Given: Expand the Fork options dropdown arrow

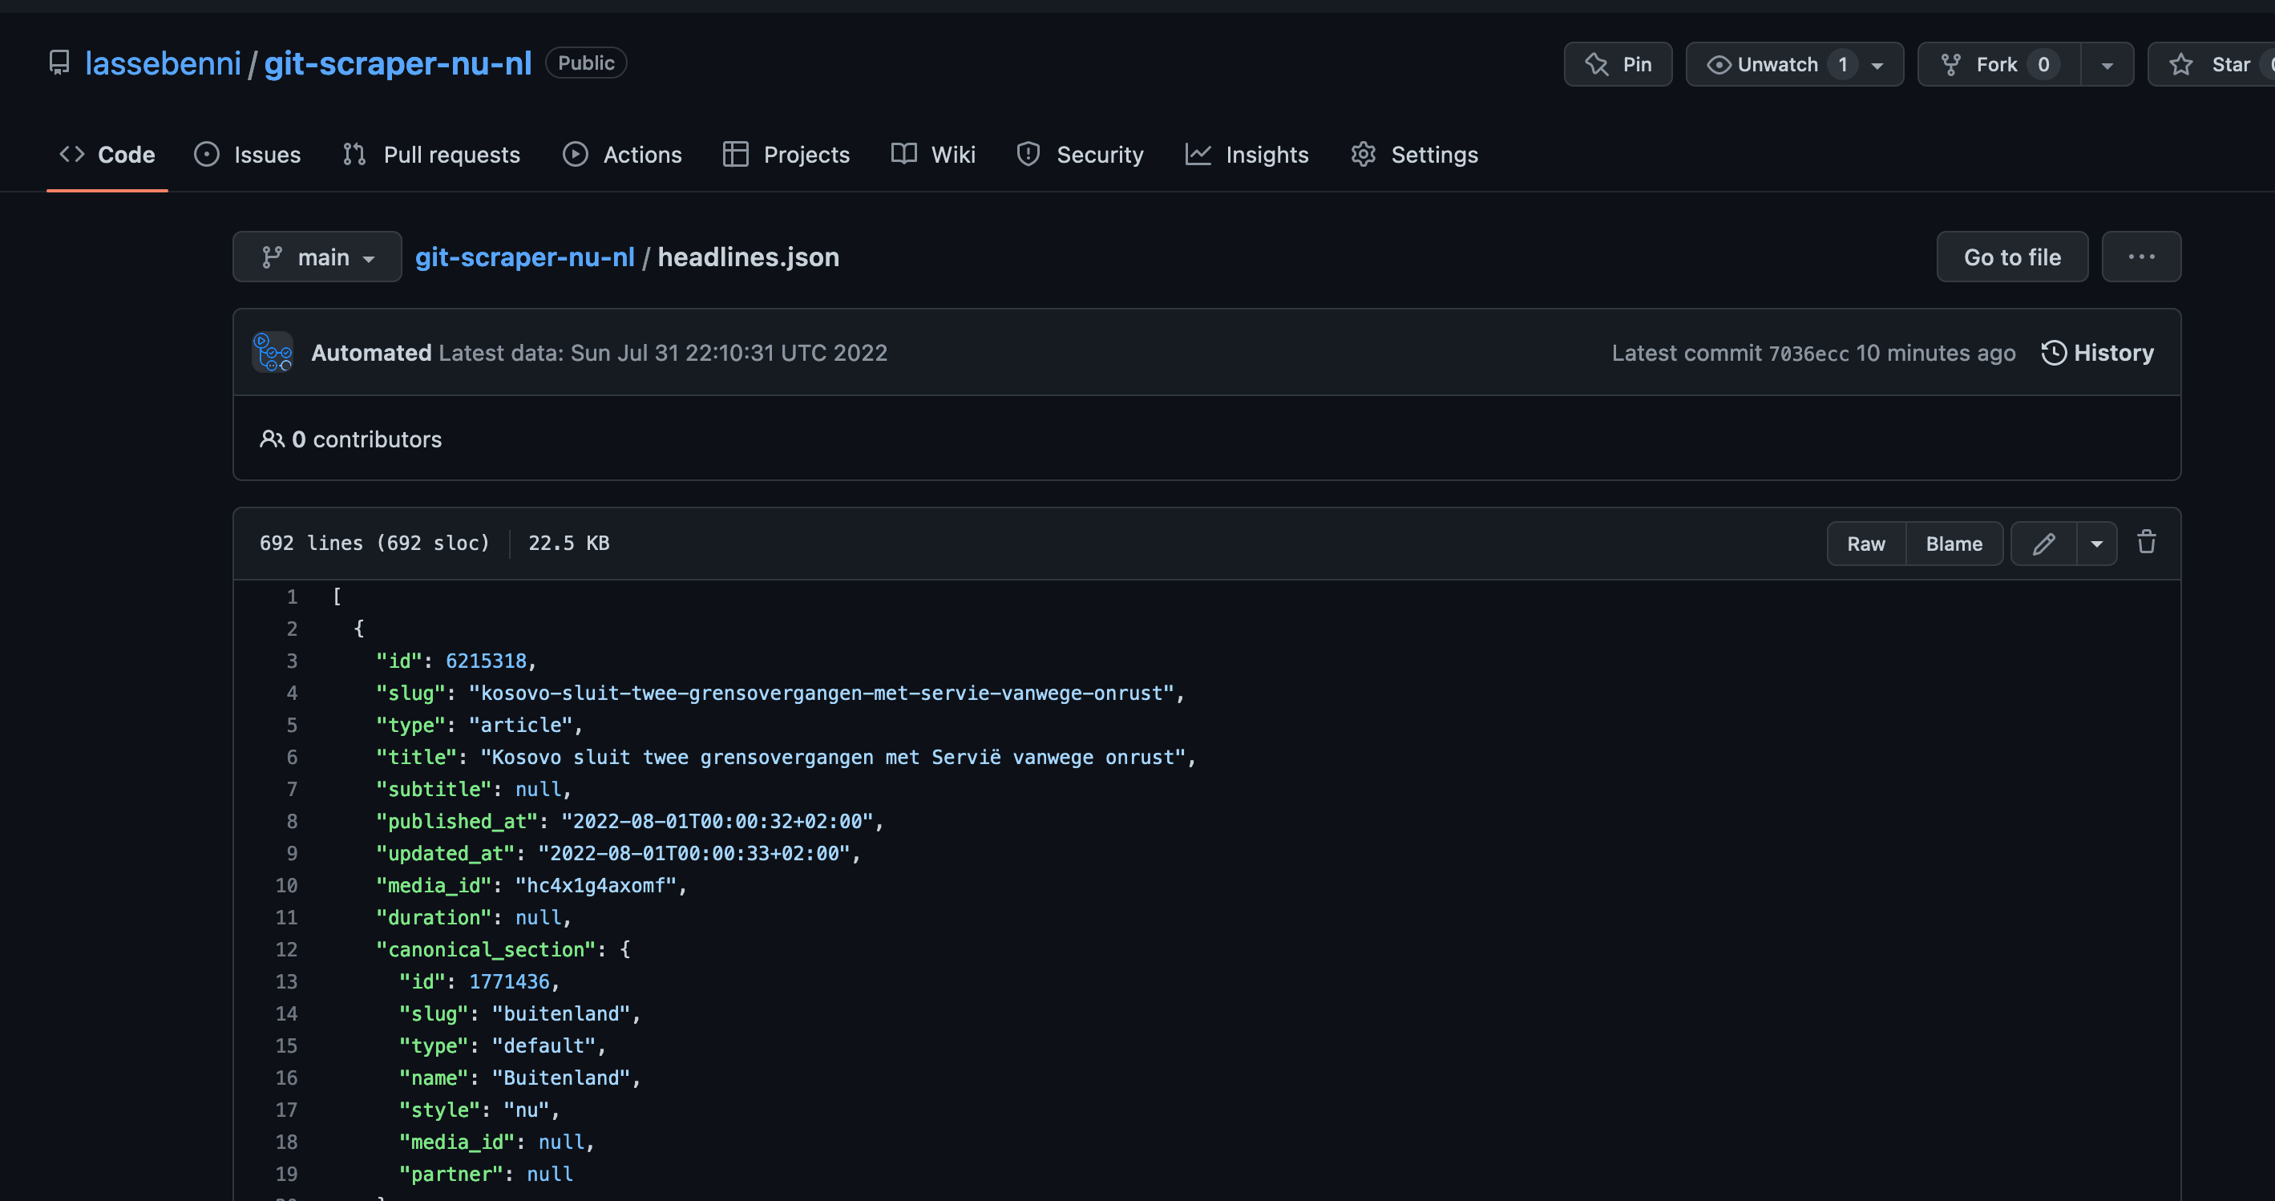Looking at the screenshot, I should (x=2108, y=63).
